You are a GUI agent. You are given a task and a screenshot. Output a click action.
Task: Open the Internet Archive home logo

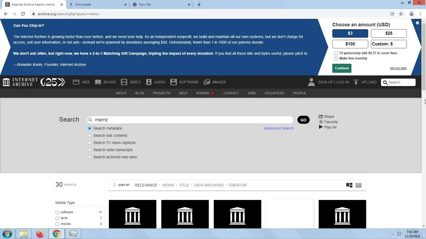[20, 82]
